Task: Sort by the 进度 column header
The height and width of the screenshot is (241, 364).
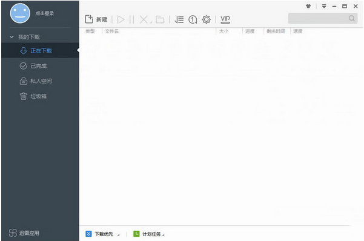Action: [x=250, y=31]
